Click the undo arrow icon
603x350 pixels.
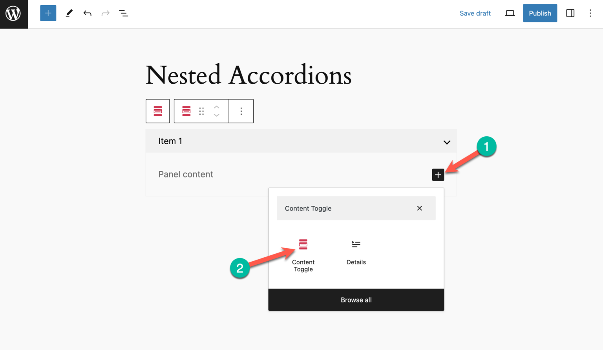pyautogui.click(x=87, y=13)
